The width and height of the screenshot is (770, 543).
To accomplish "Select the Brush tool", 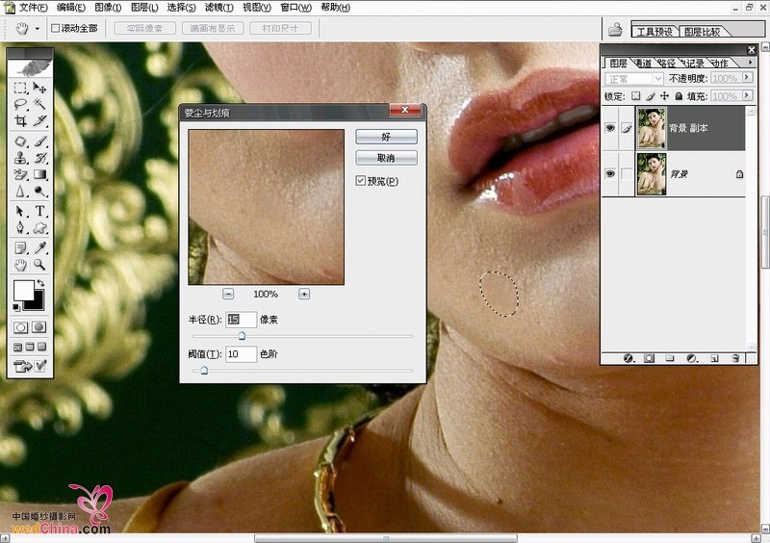I will point(39,142).
